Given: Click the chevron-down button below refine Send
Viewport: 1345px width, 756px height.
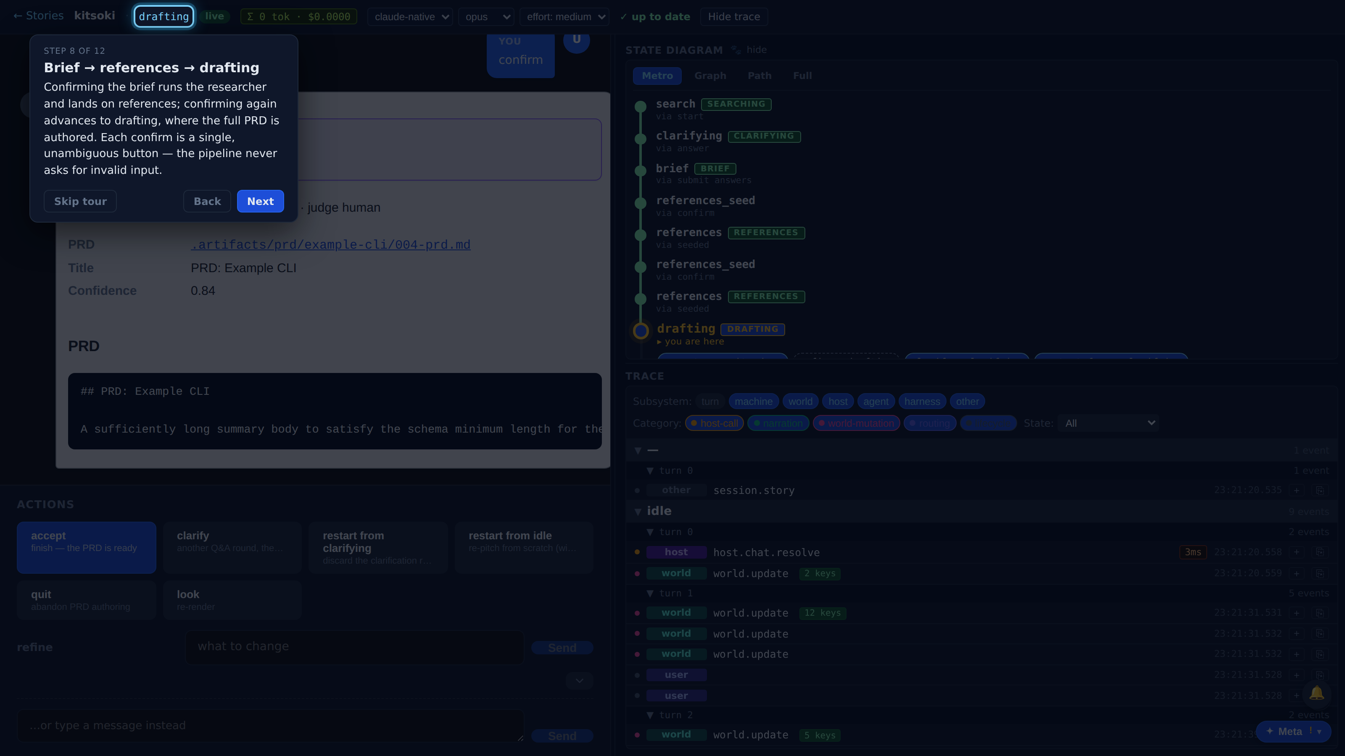Looking at the screenshot, I should click(x=579, y=680).
